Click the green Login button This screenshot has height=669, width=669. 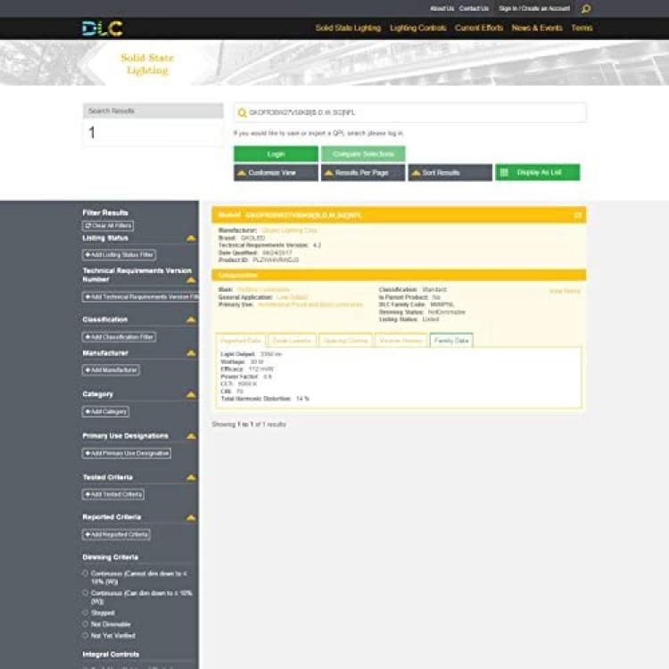(276, 154)
